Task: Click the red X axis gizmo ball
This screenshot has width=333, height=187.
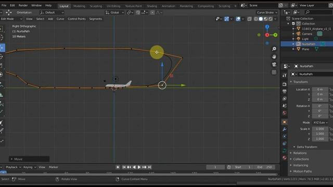Action: click(x=267, y=35)
